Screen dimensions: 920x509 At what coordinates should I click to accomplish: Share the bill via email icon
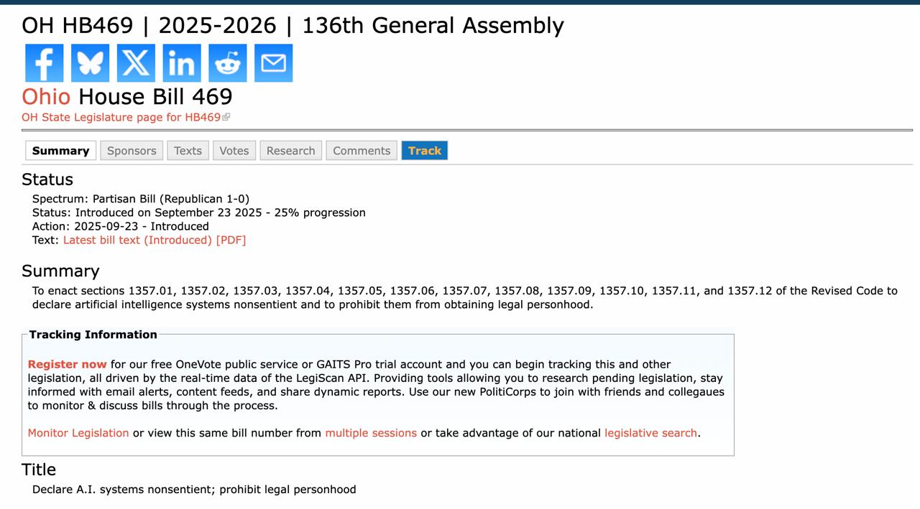pos(273,63)
